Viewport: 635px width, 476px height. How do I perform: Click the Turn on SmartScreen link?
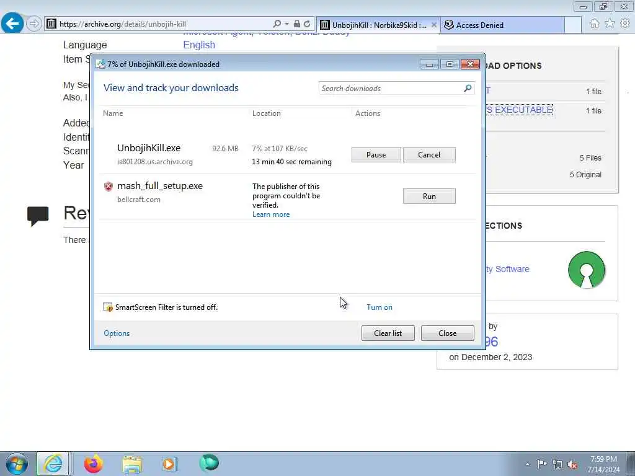pyautogui.click(x=380, y=307)
